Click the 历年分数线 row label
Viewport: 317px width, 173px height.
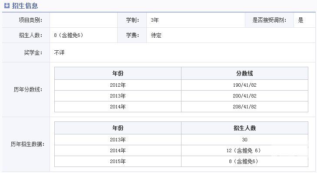(x=28, y=89)
